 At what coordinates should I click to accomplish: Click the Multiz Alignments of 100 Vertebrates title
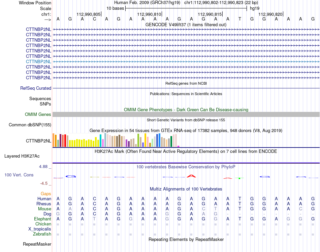point(186,189)
